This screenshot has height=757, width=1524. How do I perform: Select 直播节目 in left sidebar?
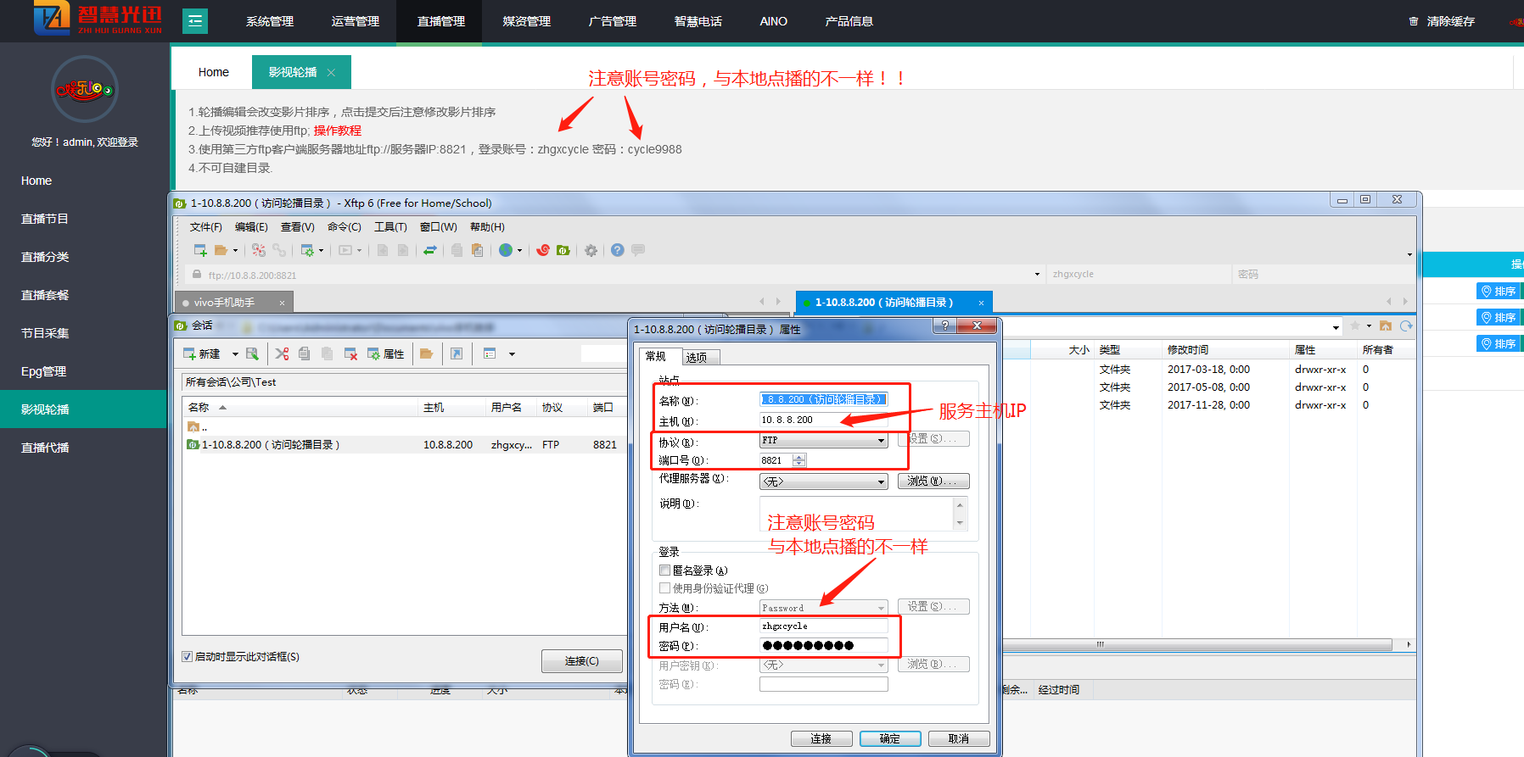point(45,219)
